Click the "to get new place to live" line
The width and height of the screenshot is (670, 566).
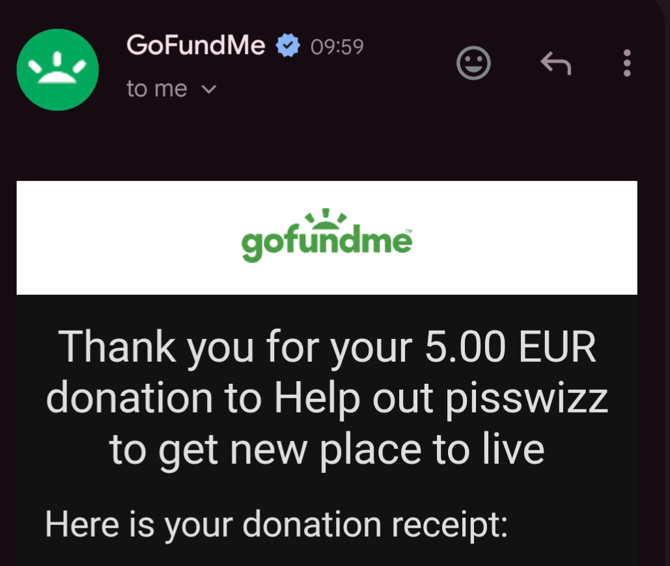327,450
